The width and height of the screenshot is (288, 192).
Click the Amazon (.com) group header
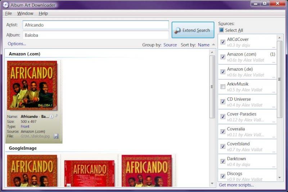(x=24, y=54)
